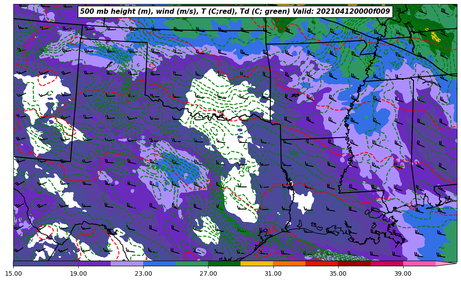This screenshot has width=461, height=281.
Task: Click the 31.00 colorbar tick label
Action: (273, 273)
